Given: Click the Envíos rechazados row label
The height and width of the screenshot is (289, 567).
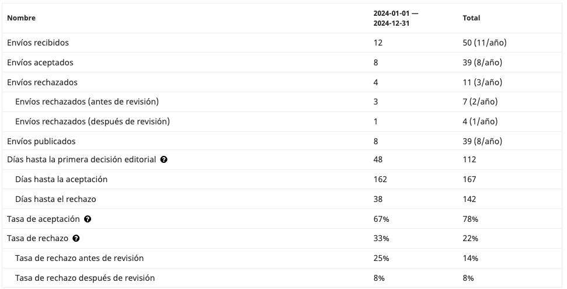Looking at the screenshot, I should [42, 82].
